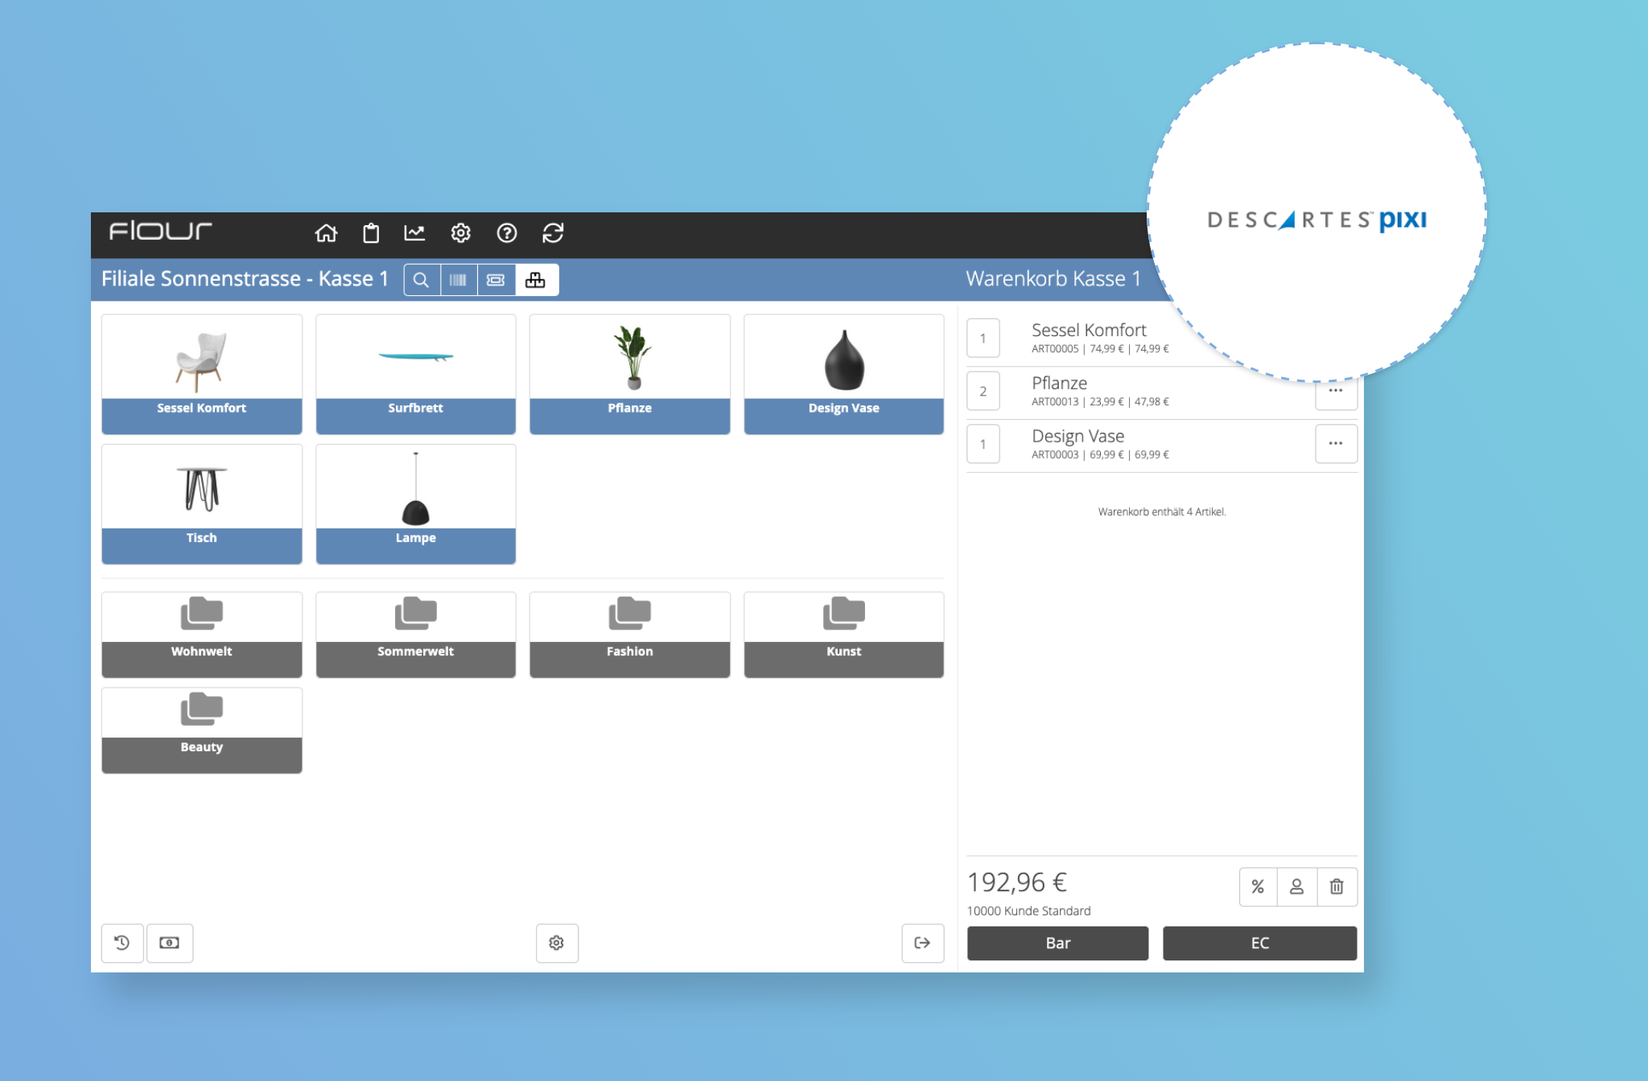
Task: Click the help/question mark icon
Action: pos(507,233)
